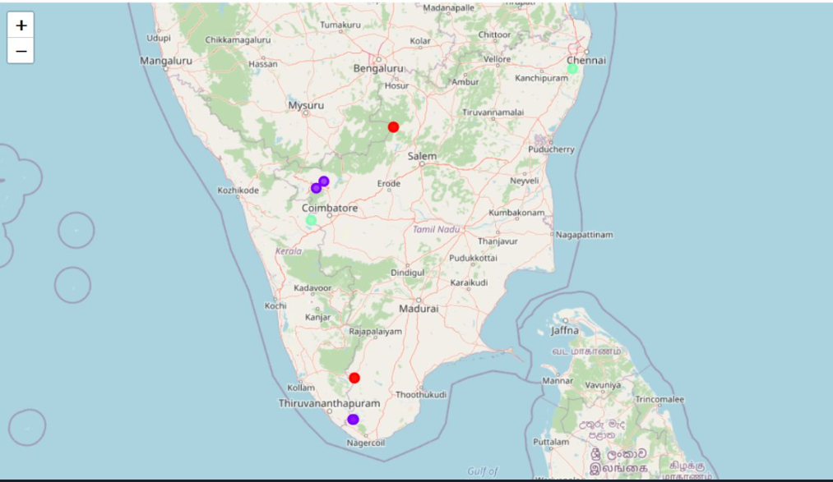Click the red marker near Thiruvananthapuram
833x482 pixels.
354,378
